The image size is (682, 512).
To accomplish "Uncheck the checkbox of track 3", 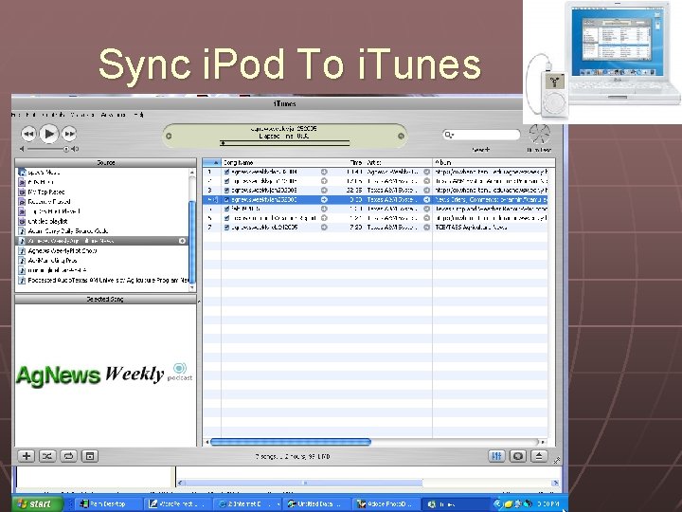I will [x=226, y=191].
